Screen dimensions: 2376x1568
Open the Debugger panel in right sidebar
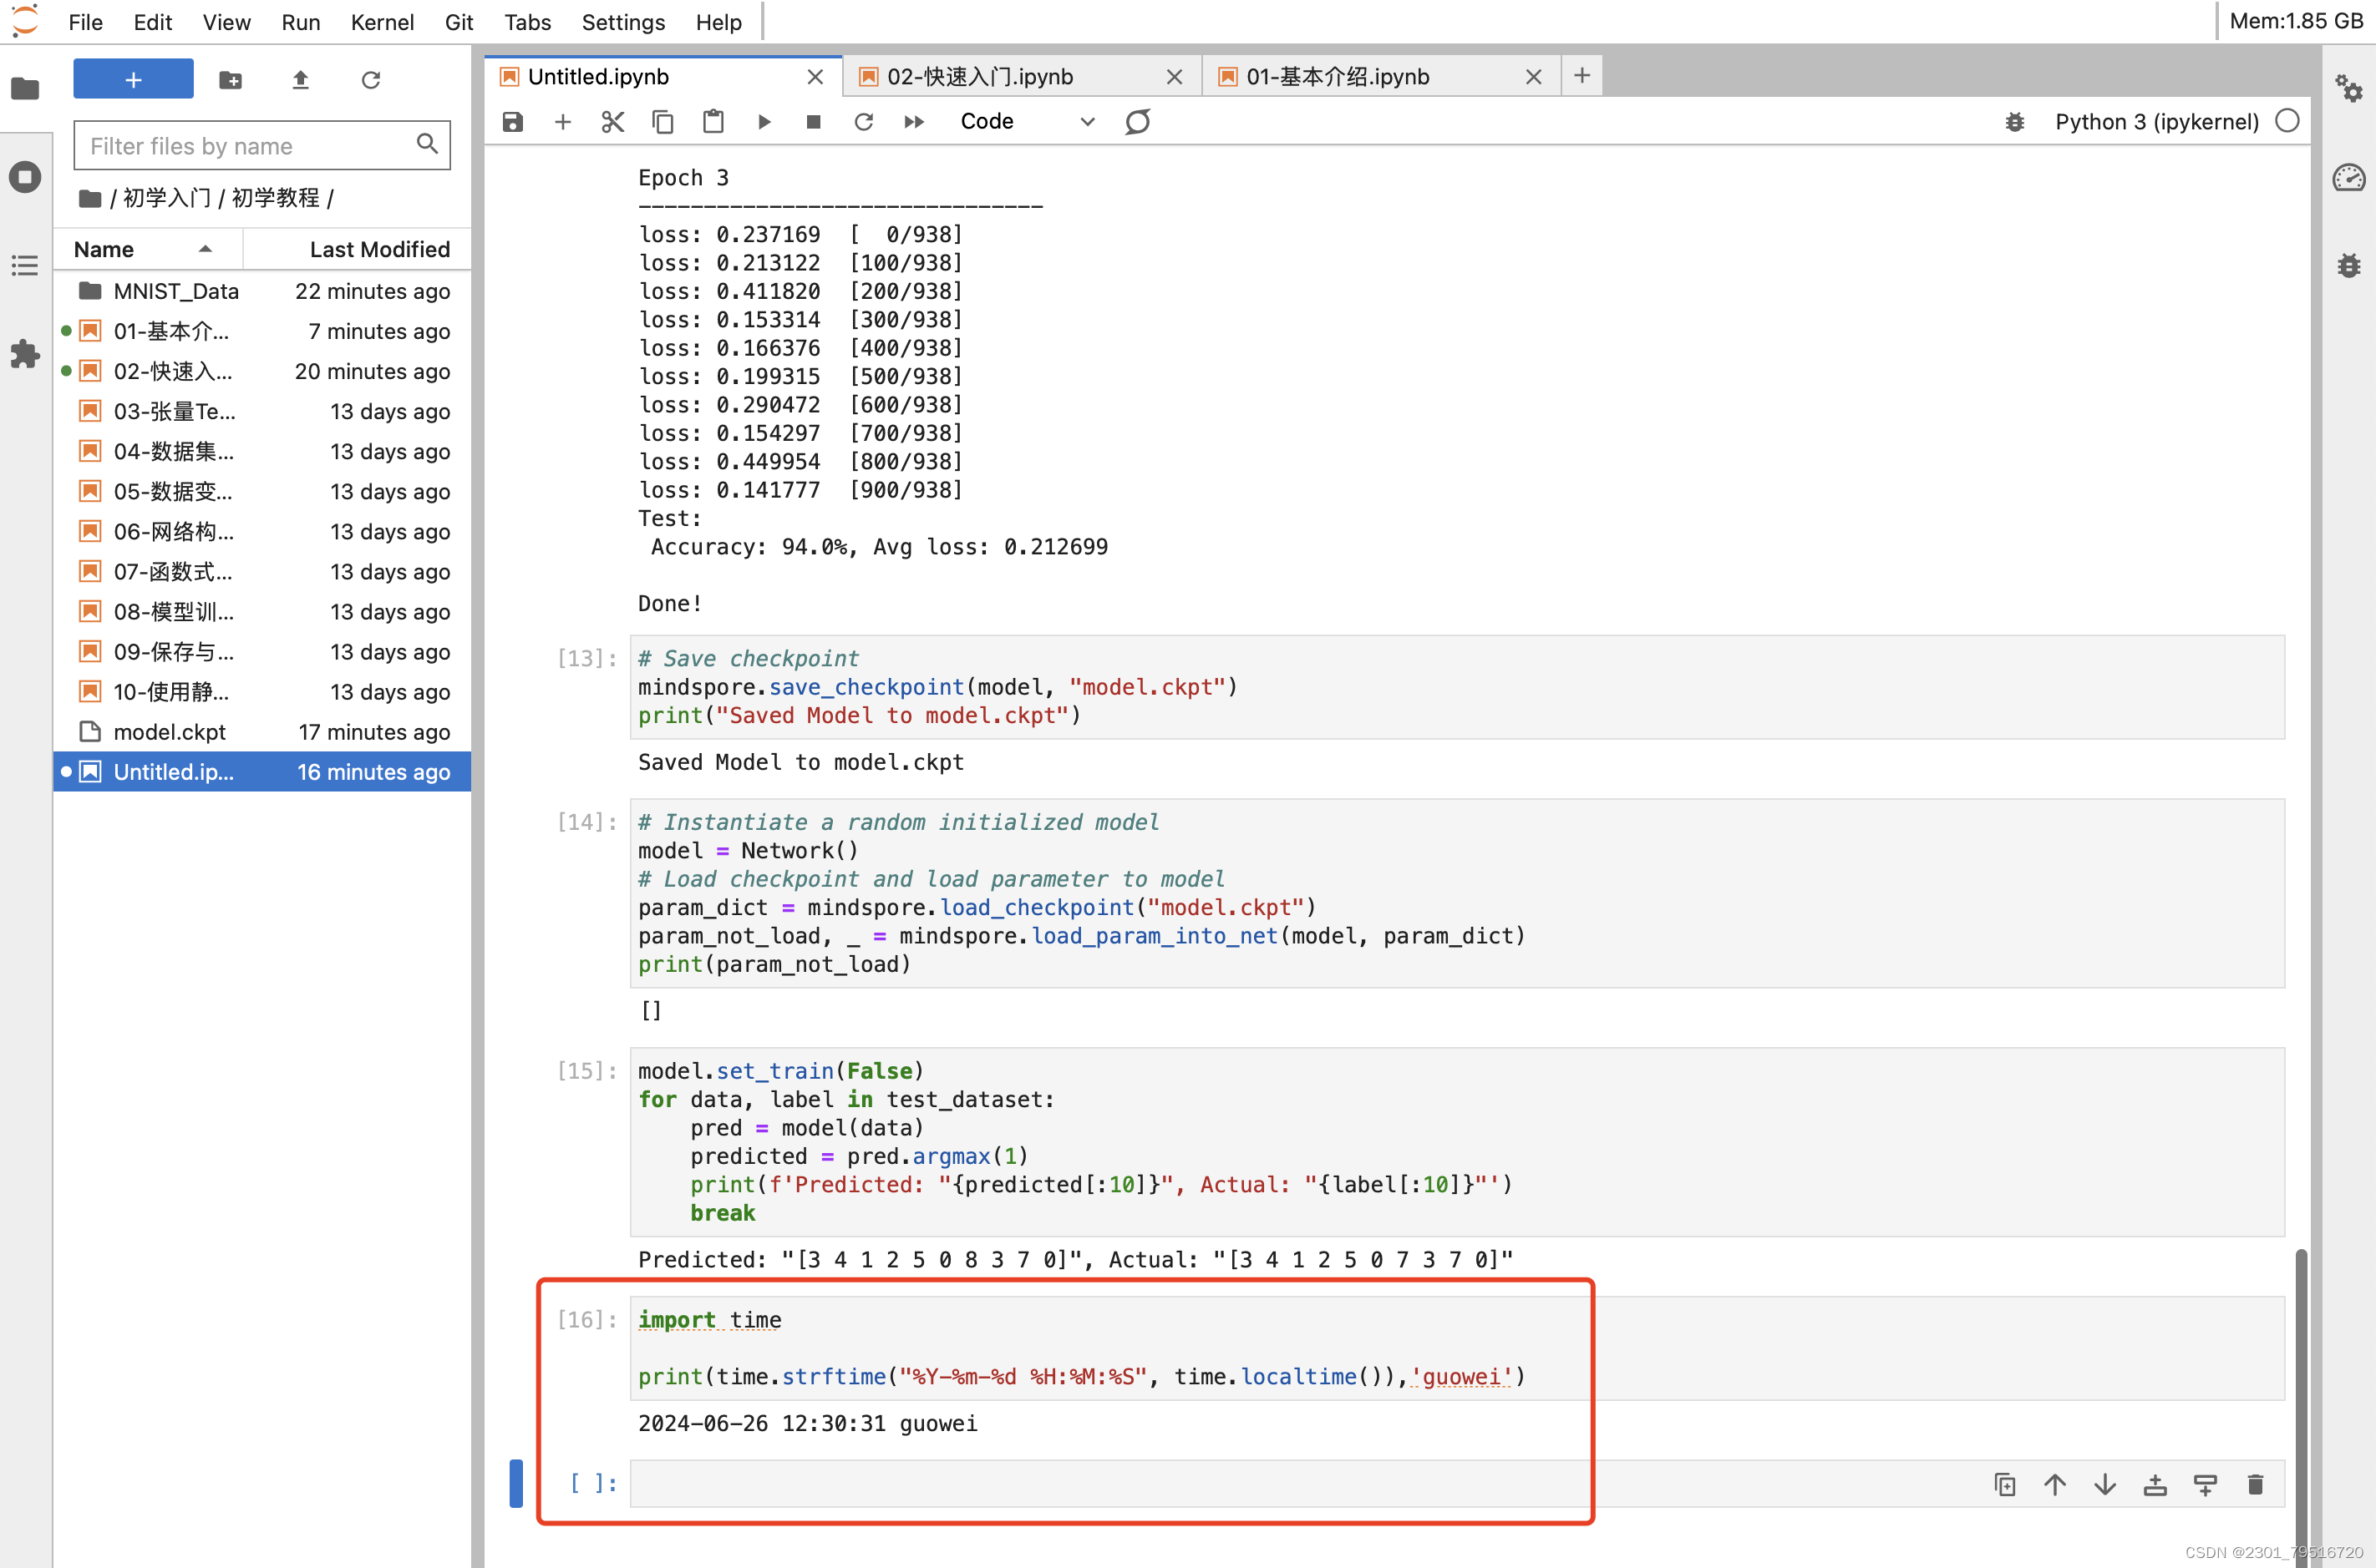coord(2349,266)
